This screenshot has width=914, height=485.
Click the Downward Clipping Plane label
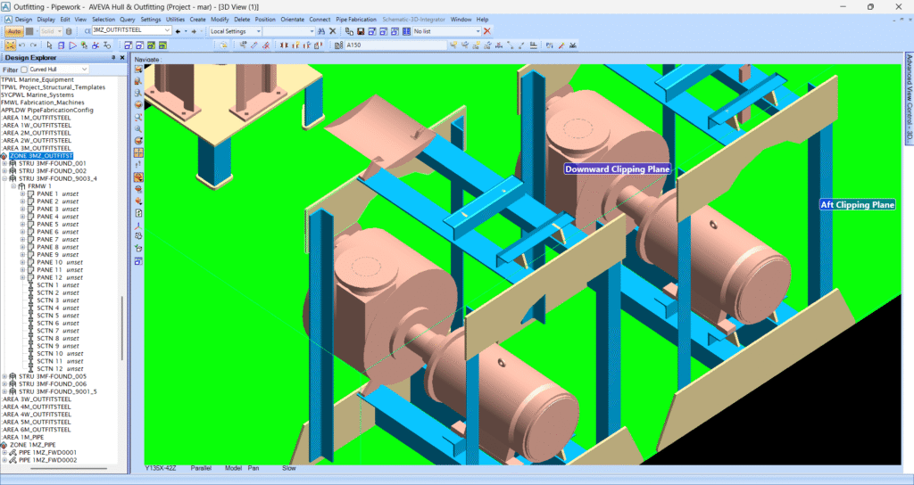[x=618, y=169]
